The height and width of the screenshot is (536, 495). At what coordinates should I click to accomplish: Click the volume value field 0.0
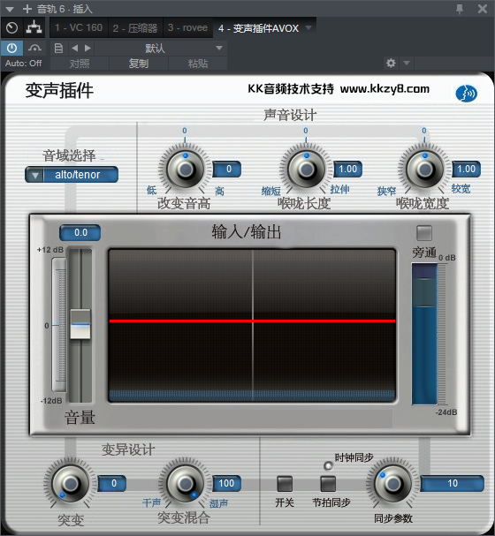80,232
